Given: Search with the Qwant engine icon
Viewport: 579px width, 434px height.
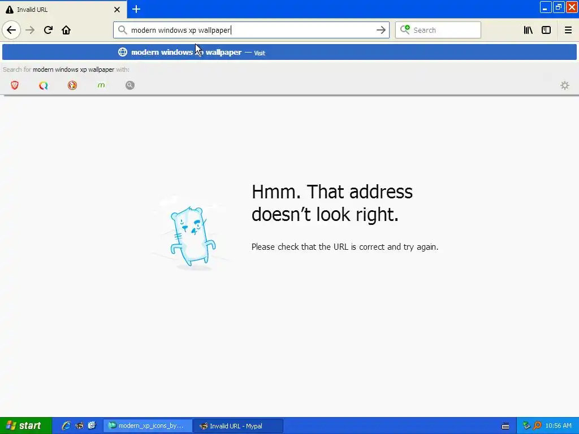Looking at the screenshot, I should [x=44, y=85].
